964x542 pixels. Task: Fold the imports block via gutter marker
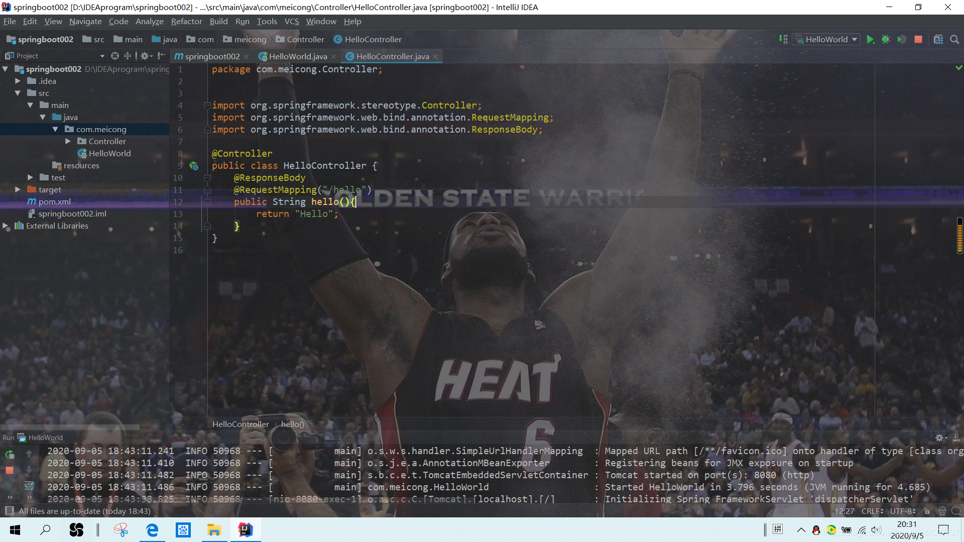click(207, 105)
